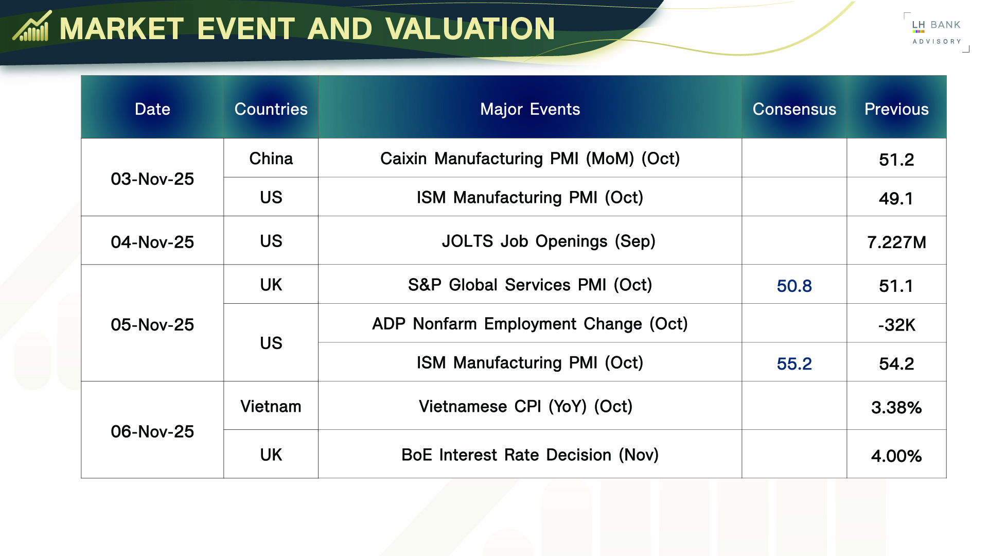Image resolution: width=988 pixels, height=556 pixels.
Task: Click the Caixin Manufacturing PMI event
Action: point(530,159)
